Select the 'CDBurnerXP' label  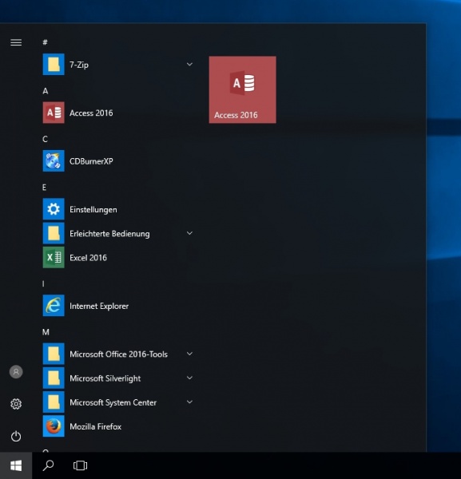[91, 161]
